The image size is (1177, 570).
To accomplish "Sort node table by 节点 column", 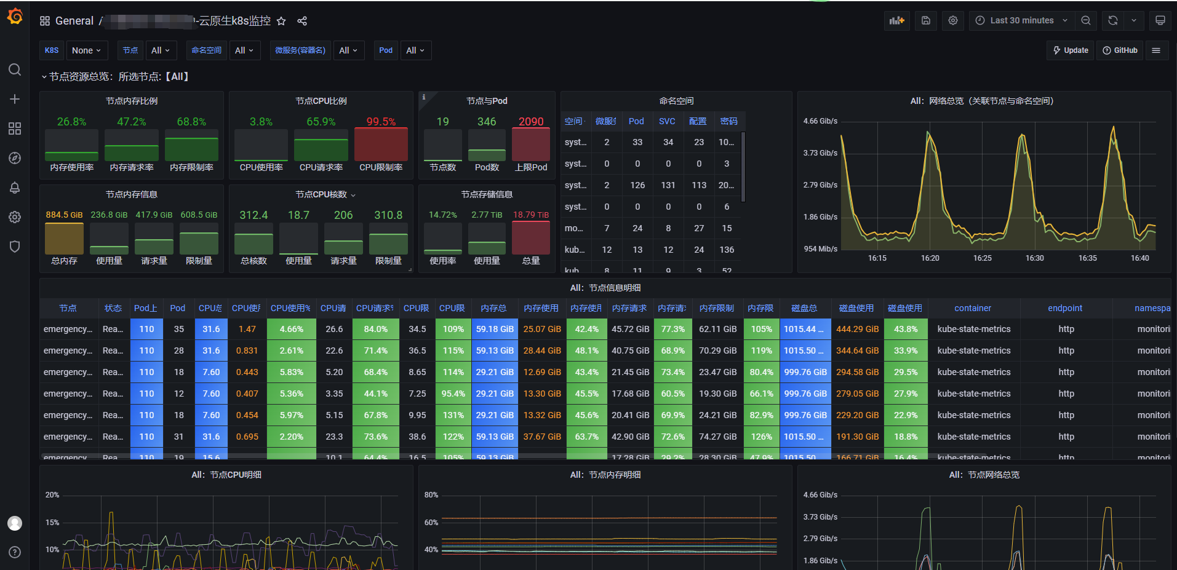I will tap(68, 308).
